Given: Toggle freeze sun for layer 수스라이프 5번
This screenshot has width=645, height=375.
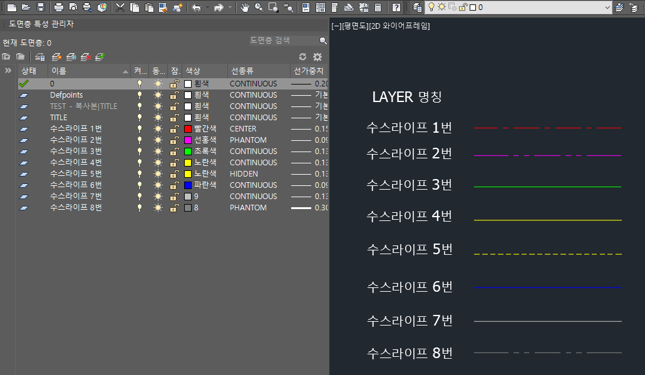Looking at the screenshot, I should 158,174.
